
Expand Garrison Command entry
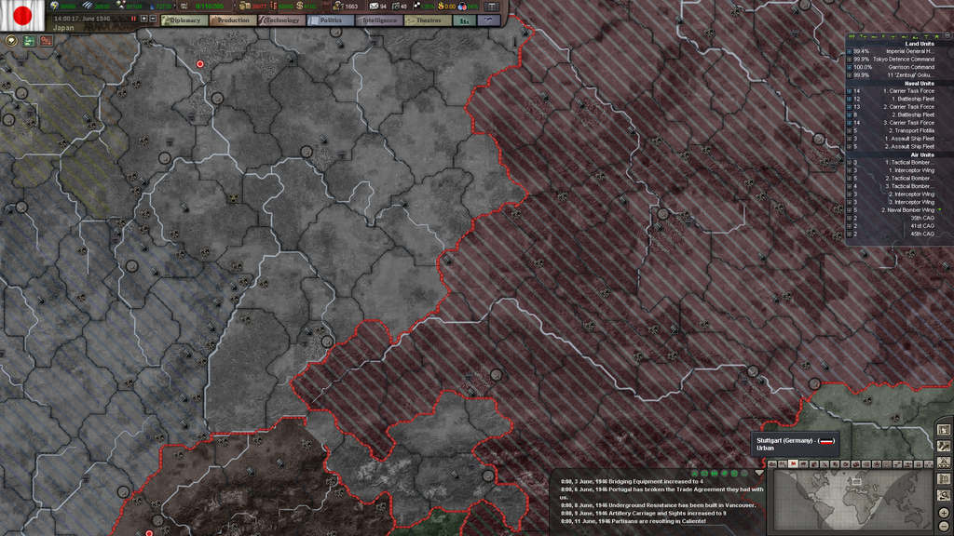click(x=850, y=67)
